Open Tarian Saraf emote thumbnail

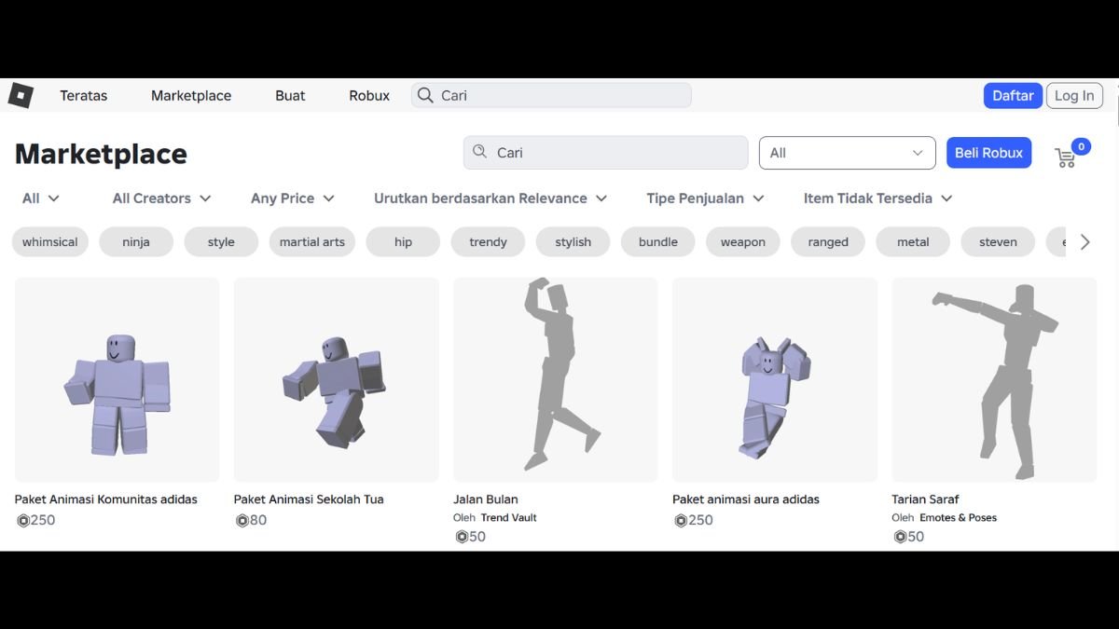(x=994, y=379)
